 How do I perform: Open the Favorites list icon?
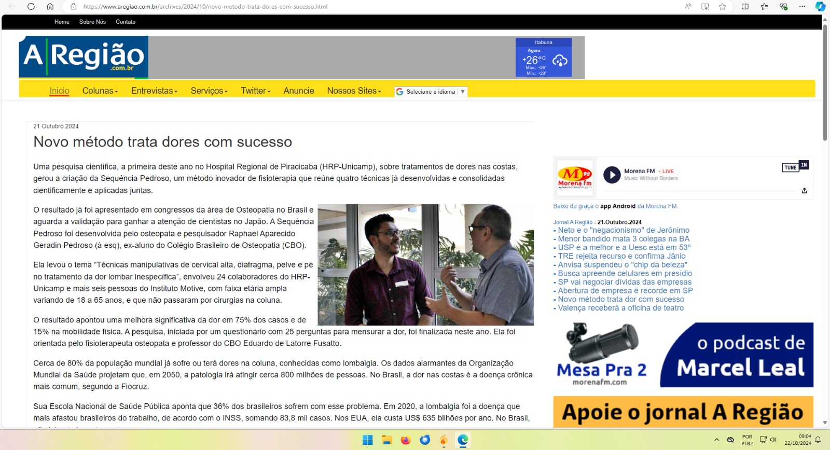pos(764,7)
